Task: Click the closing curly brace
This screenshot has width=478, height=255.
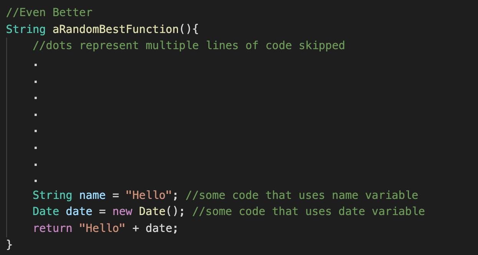Action: 10,245
